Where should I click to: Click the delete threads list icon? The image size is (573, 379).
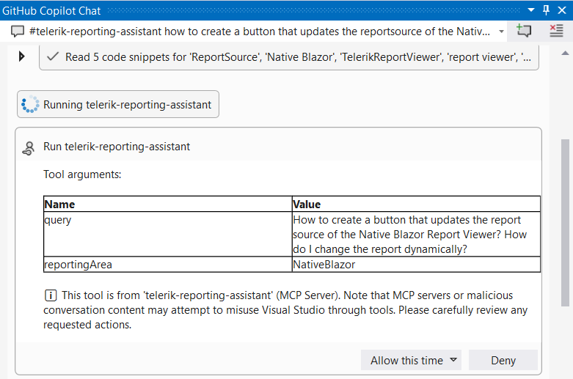click(556, 31)
